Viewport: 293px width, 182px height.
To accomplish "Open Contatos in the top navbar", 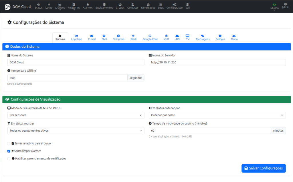I will tap(133, 6).
